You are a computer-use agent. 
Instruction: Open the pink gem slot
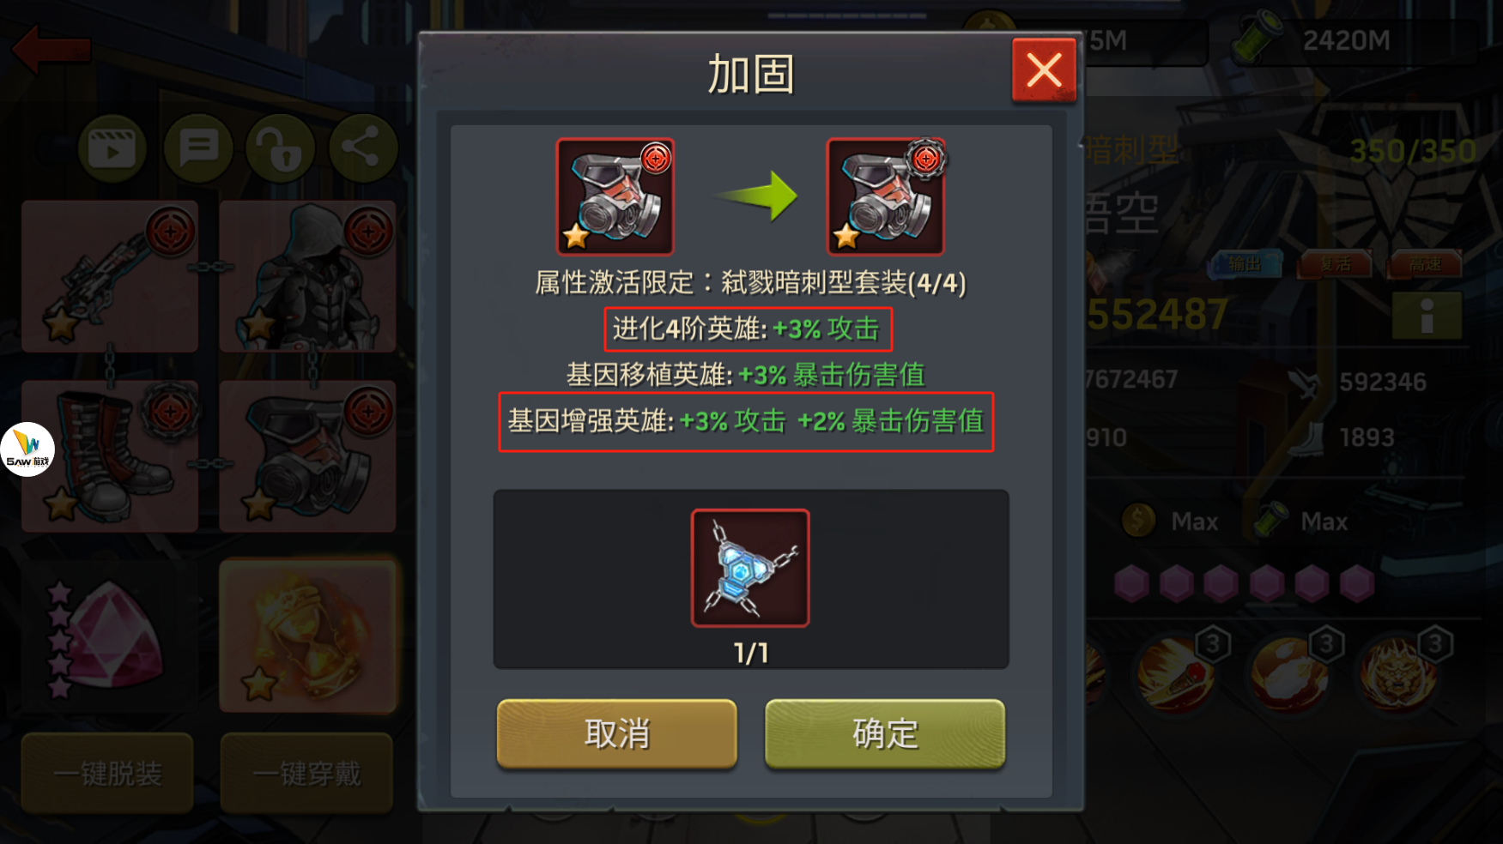click(x=110, y=636)
